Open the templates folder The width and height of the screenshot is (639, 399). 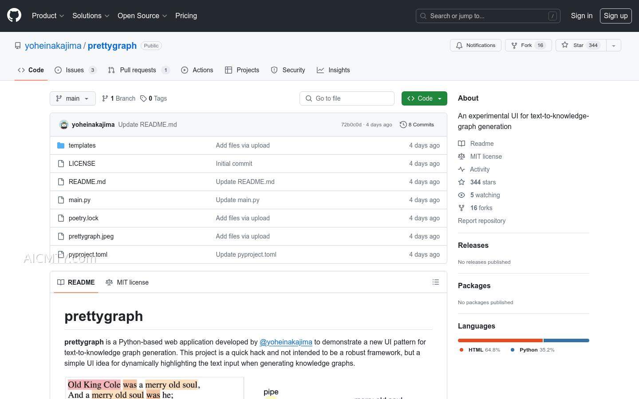(x=82, y=145)
